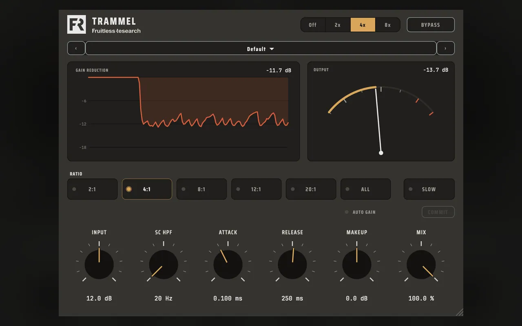Go to the next preset arrow

coord(445,48)
